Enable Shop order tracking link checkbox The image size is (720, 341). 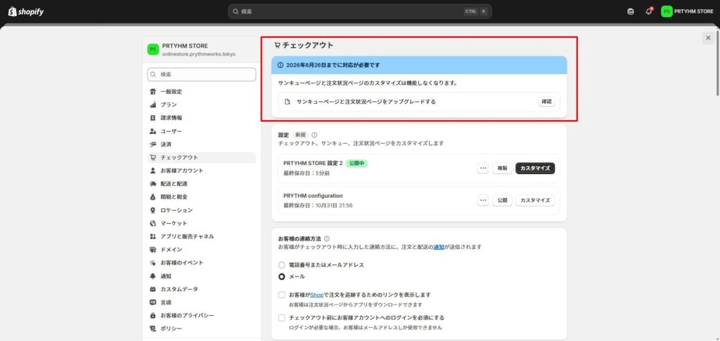282,295
